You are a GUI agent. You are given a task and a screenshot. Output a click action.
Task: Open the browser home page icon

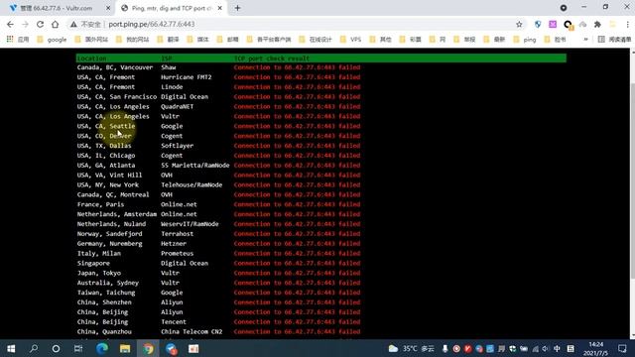(56, 24)
